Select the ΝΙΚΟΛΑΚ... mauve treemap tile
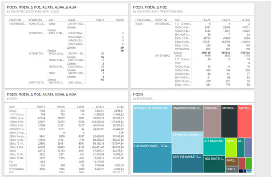 [x=212, y=121]
